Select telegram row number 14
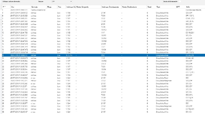The image size is (205, 114). point(103,44)
